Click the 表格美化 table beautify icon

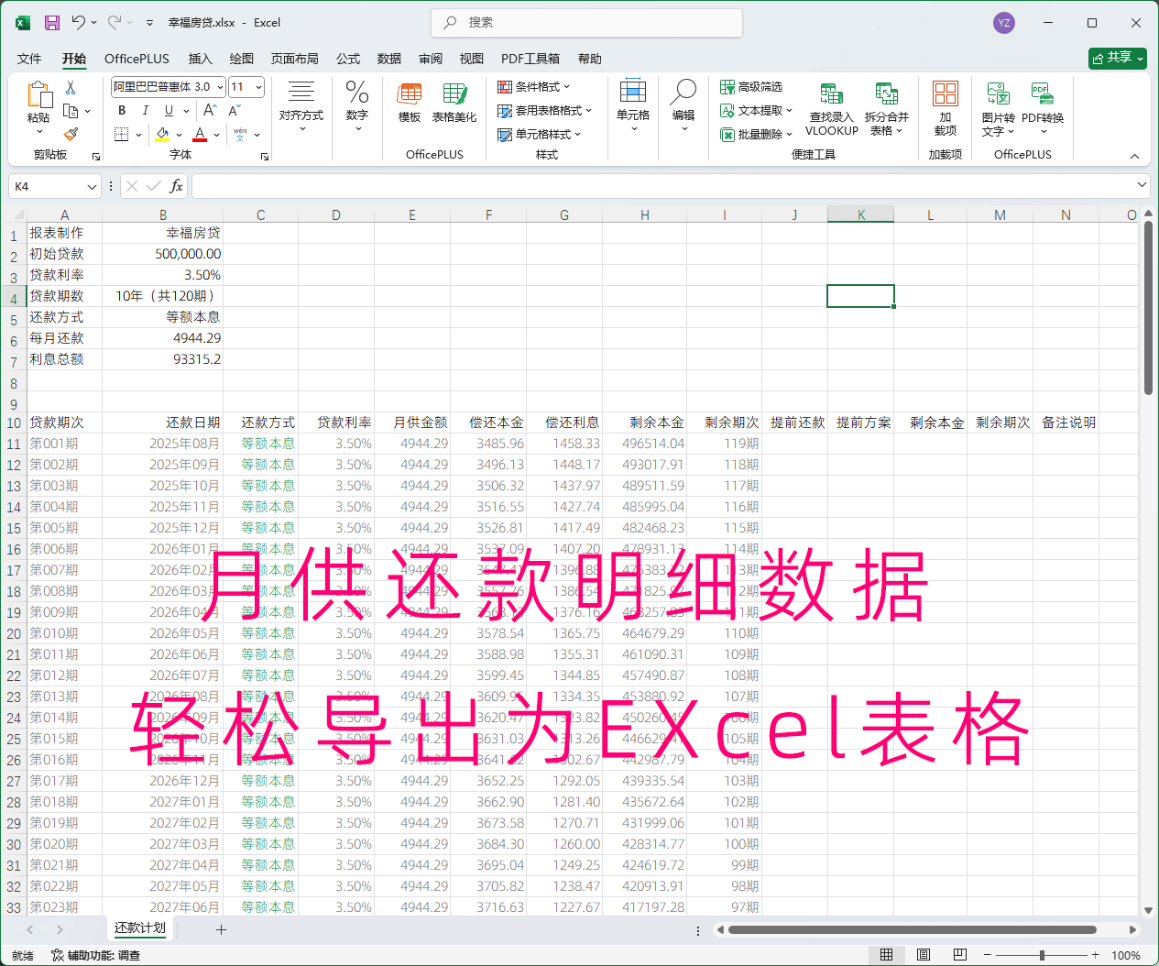tap(454, 103)
